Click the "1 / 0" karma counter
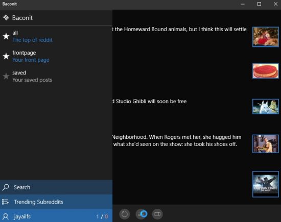 pos(102,216)
